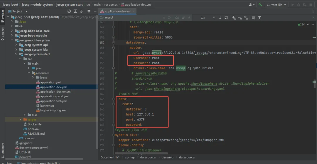Open search history magnifier icon
317x164 pixels.
coord(102,18)
